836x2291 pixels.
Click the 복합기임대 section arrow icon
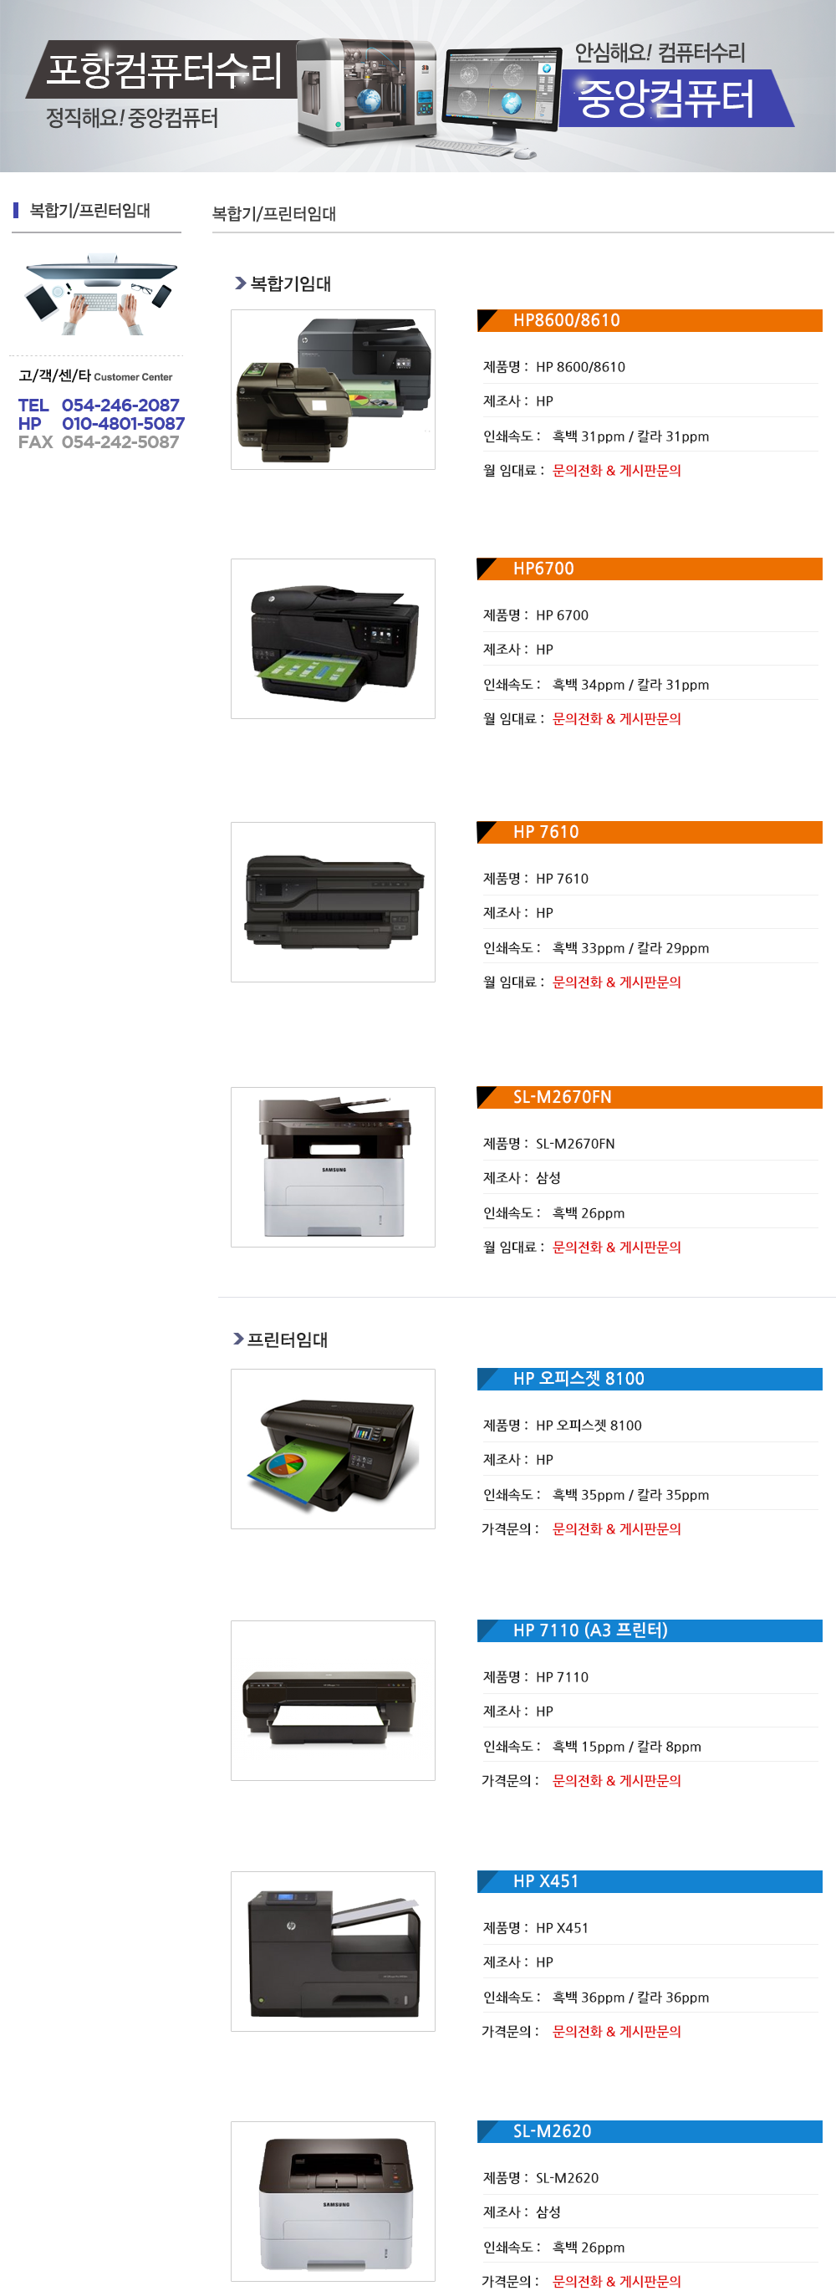pyautogui.click(x=240, y=283)
